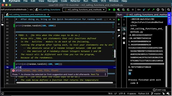This screenshot has width=172, height=96.
Task: Open the Tools menu
Action: (94, 1)
